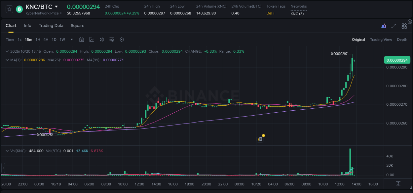Image resolution: width=413 pixels, height=193 pixels.
Task: Click the left chart scrollbar arrow
Action: click(x=3, y=168)
